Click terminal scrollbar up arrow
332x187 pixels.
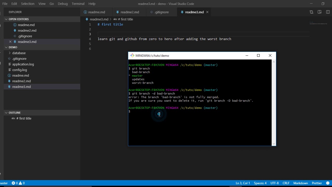(274, 62)
